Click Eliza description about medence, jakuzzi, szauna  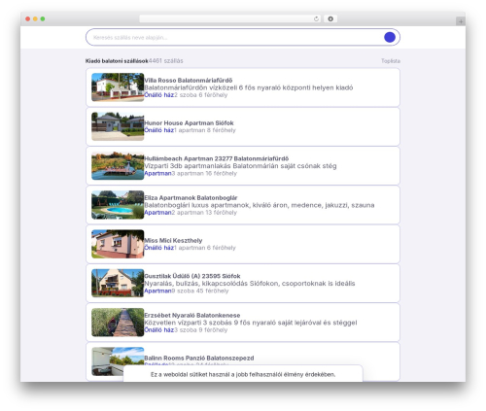pos(260,205)
